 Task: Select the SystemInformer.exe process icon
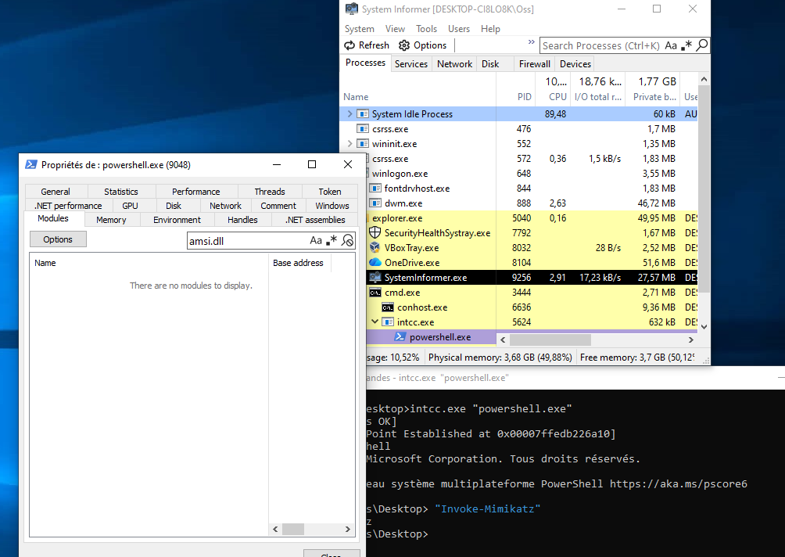[375, 277]
